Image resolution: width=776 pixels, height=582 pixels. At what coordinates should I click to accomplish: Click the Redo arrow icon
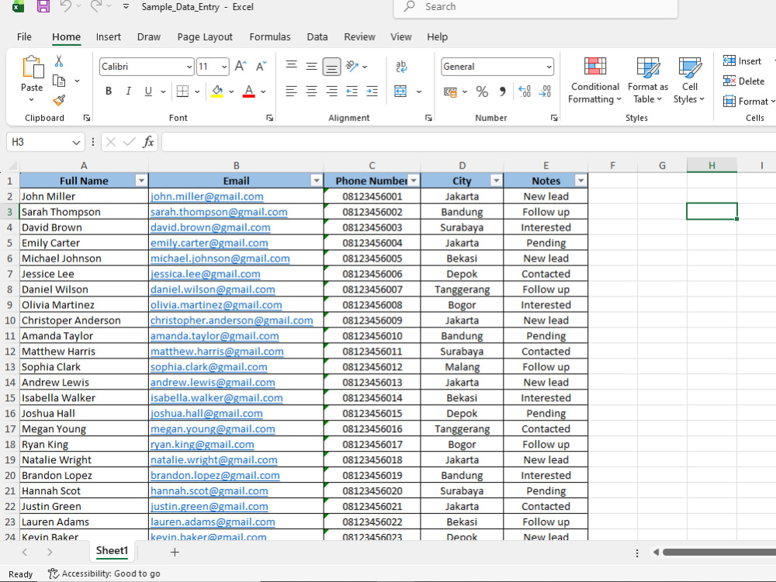pyautogui.click(x=96, y=6)
